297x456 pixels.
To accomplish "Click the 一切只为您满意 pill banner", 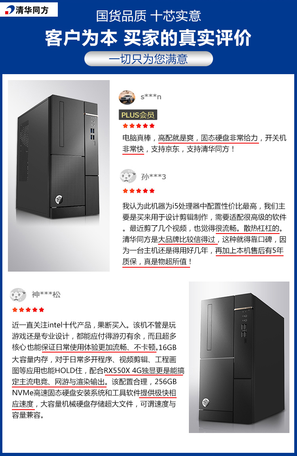I will click(148, 59).
